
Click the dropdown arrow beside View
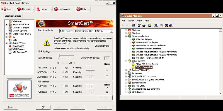15,9
